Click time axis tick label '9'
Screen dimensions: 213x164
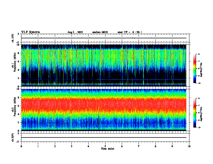(172, 146)
